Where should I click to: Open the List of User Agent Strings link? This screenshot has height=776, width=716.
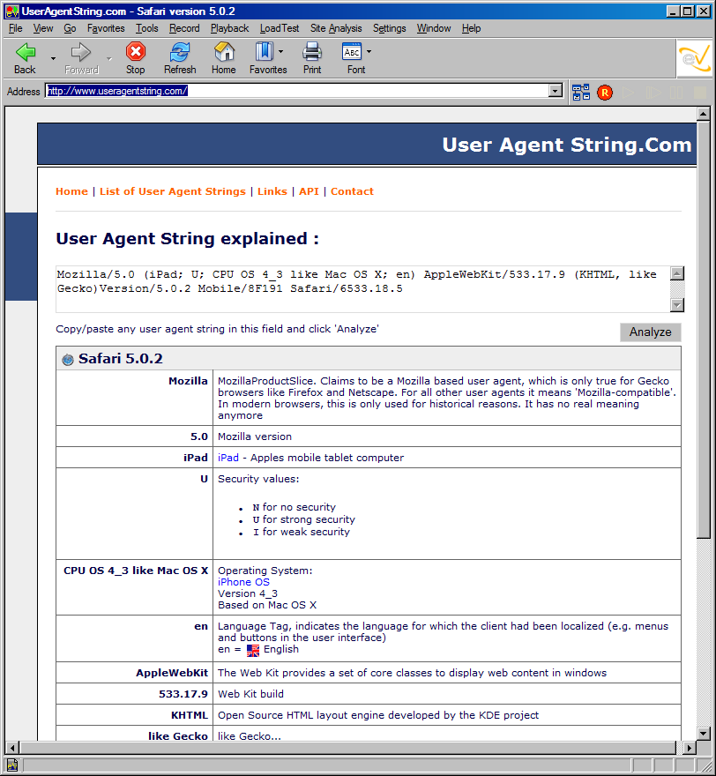coord(173,191)
